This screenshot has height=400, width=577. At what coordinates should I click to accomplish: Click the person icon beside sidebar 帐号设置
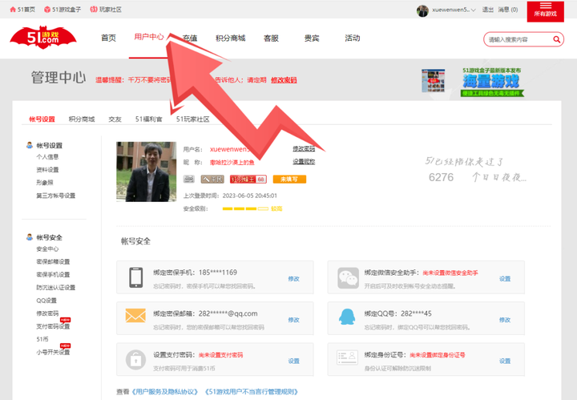[30, 145]
